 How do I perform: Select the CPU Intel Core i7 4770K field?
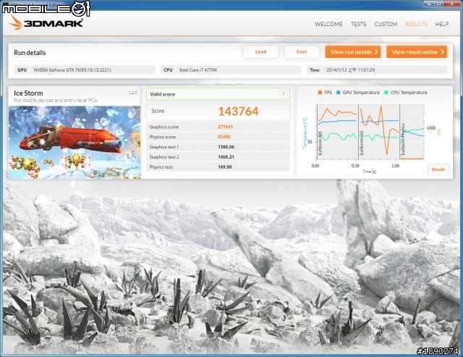239,70
